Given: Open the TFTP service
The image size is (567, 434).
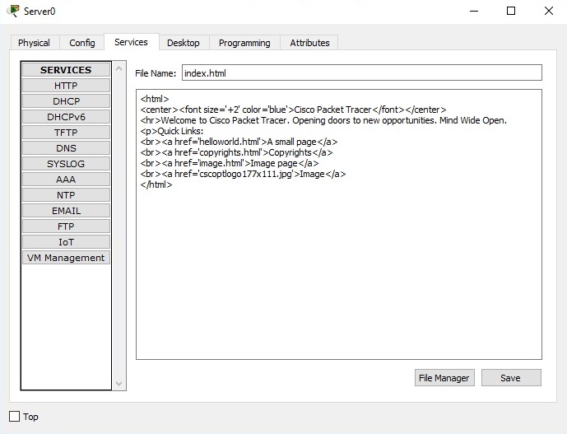Looking at the screenshot, I should (66, 133).
